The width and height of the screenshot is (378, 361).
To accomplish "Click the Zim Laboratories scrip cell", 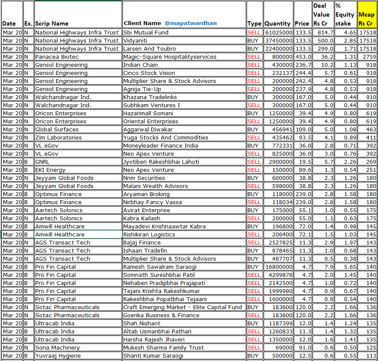I will (78, 137).
